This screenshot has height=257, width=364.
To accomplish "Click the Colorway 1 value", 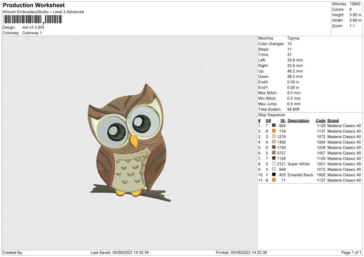I will (x=32, y=33).
